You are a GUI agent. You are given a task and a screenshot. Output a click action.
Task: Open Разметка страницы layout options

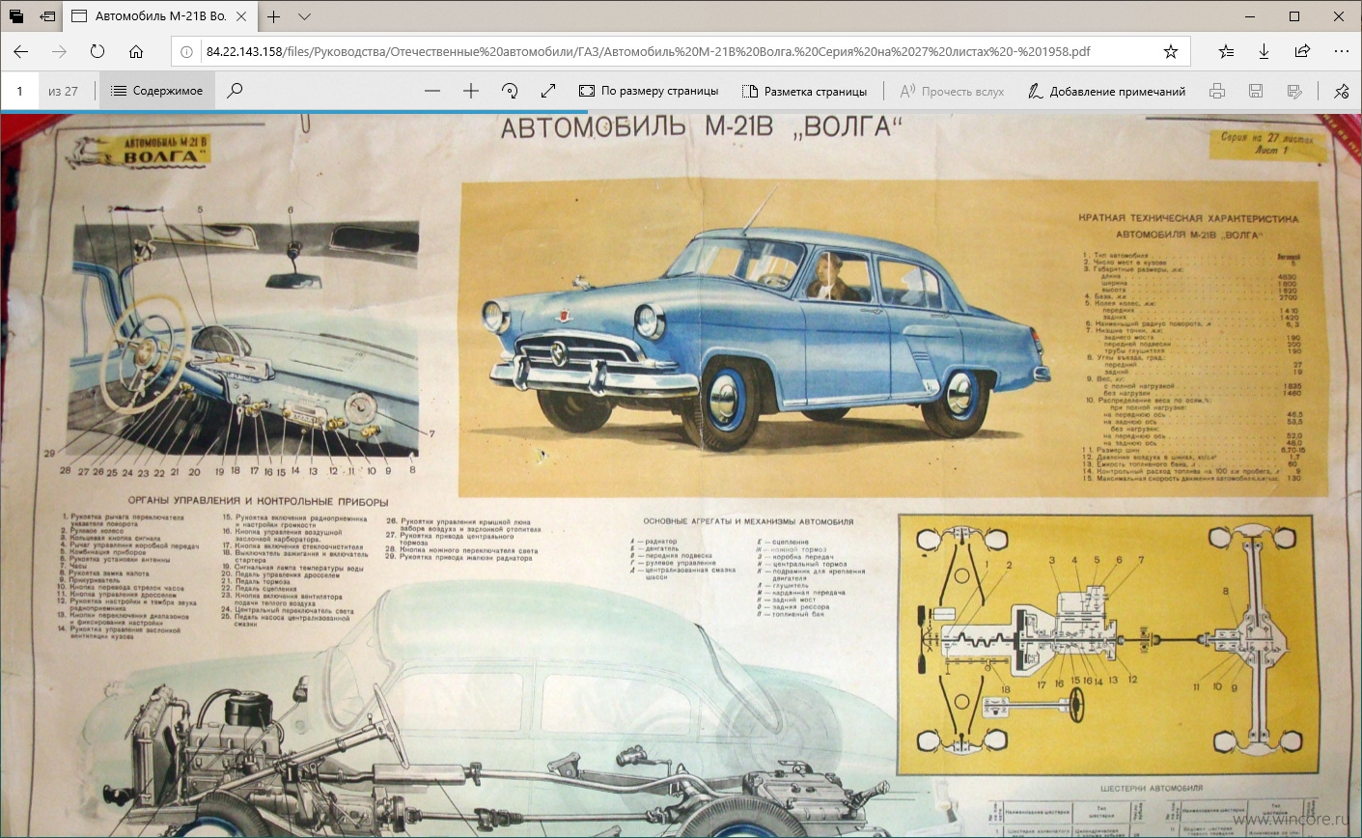[x=804, y=91]
